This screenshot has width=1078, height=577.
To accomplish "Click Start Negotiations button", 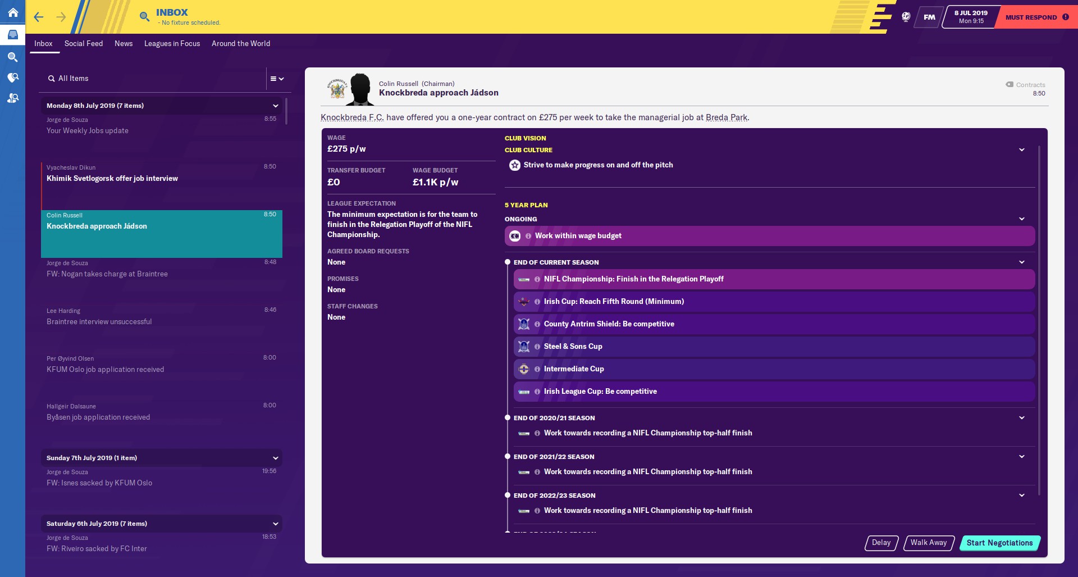I will 999,543.
